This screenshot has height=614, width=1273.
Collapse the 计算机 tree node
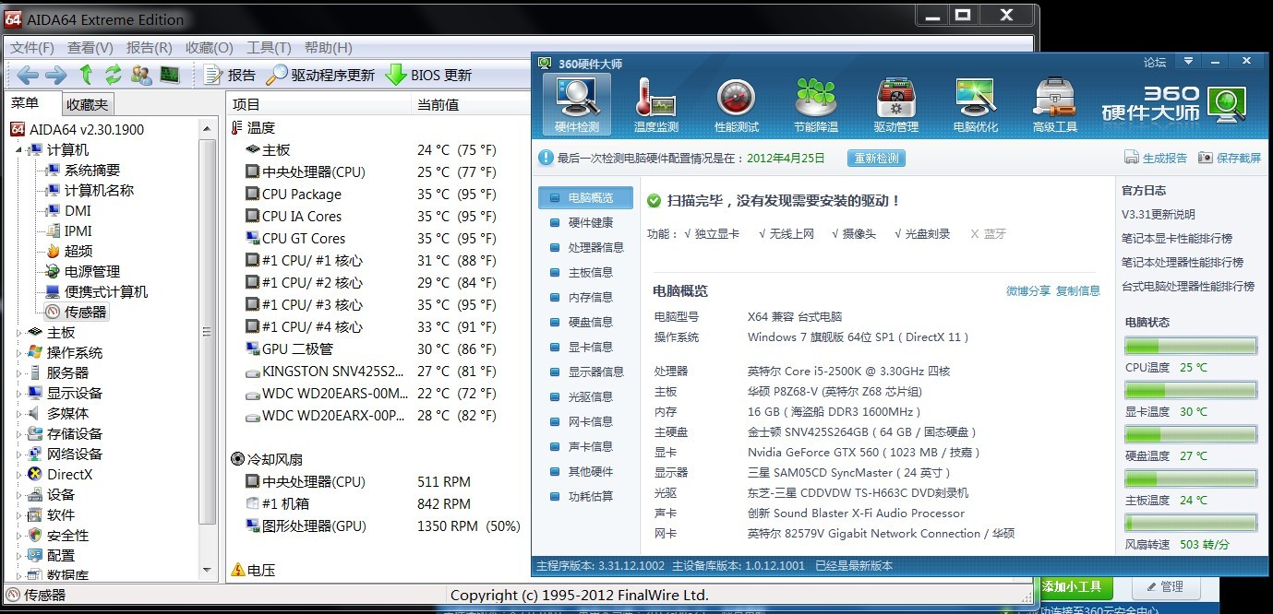click(20, 150)
